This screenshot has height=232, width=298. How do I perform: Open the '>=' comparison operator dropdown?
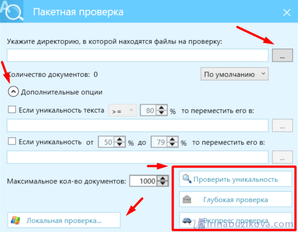coord(122,110)
